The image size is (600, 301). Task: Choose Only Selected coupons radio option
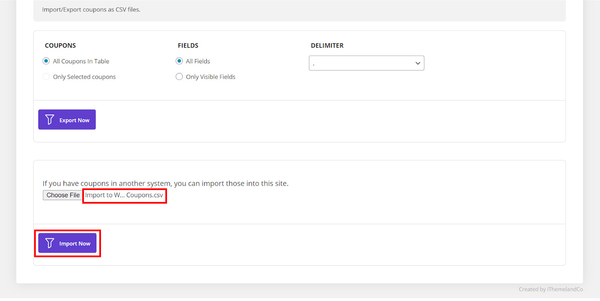pyautogui.click(x=46, y=77)
